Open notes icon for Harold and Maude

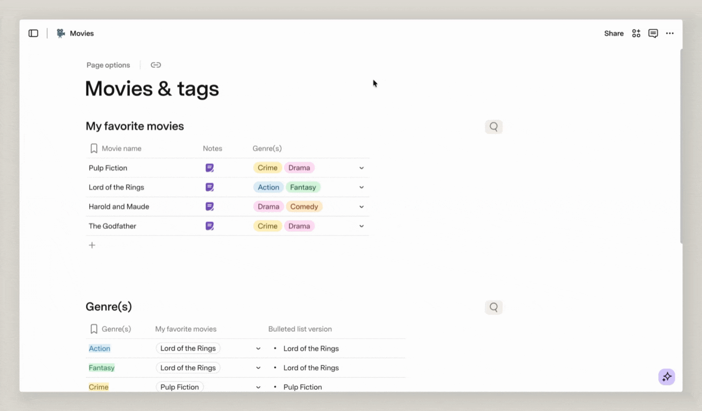click(209, 207)
